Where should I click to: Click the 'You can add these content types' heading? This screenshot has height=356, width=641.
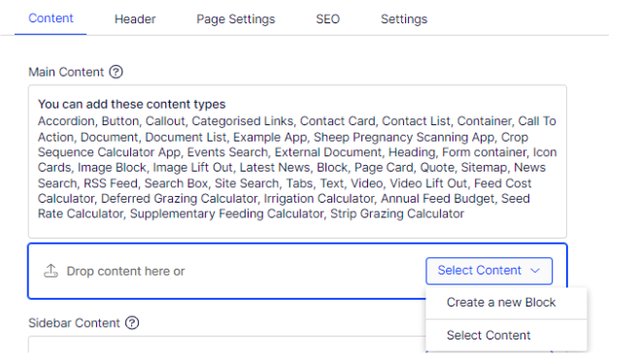tap(132, 104)
